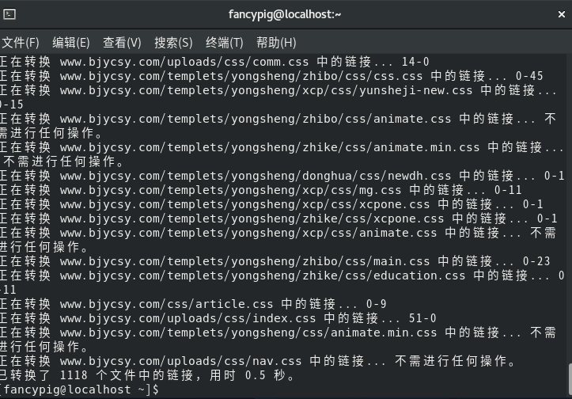The width and height of the screenshot is (572, 399).
Task: Click the fancypig@localhost shell prompt line
Action: pos(79,389)
